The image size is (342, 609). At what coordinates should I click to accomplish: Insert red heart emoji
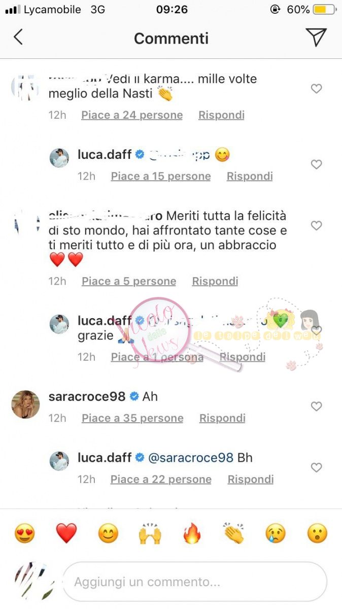coord(66,533)
